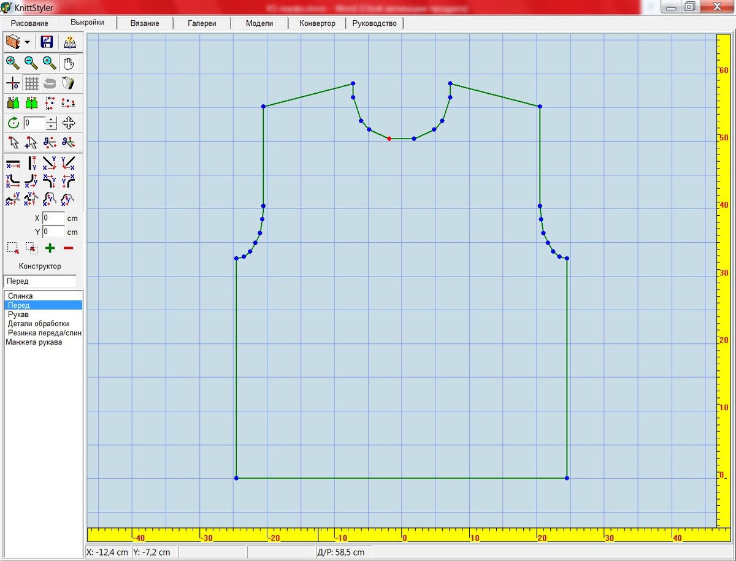
Task: Open the Руководство tab
Action: point(374,23)
